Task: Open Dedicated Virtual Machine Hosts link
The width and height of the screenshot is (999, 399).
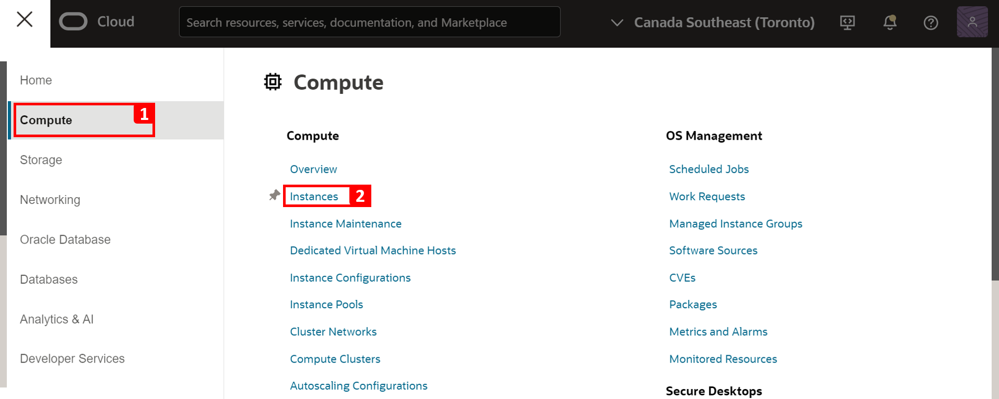Action: tap(373, 250)
